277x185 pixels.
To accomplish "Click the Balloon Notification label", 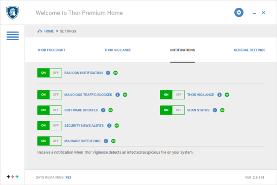I will (83, 73).
